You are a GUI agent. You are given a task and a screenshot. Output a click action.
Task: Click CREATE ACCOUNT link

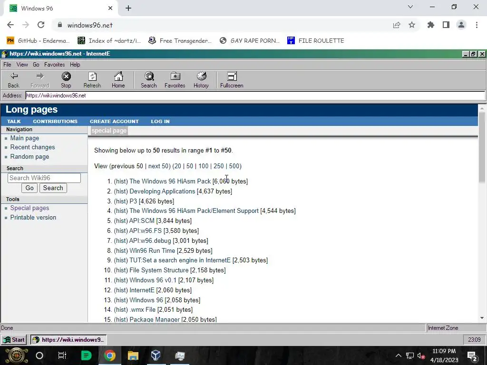(114, 121)
